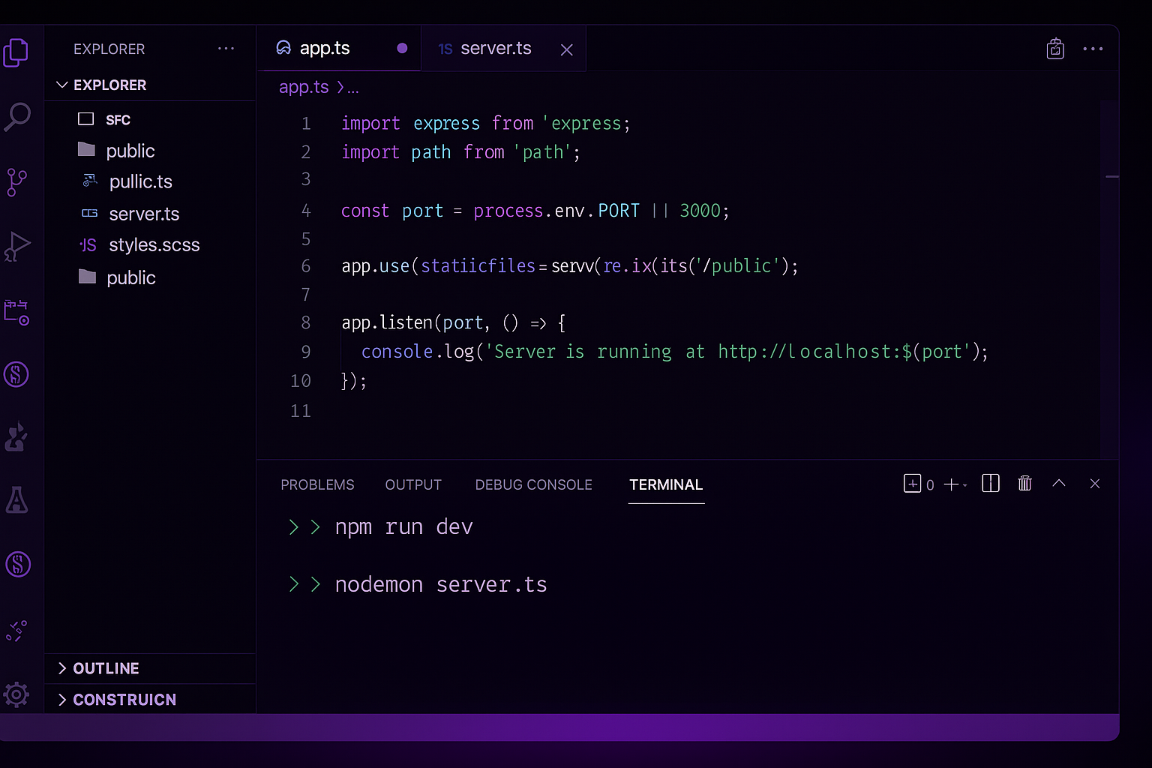Image resolution: width=1152 pixels, height=768 pixels.
Task: Open the Search magnifier in activity bar
Action: pyautogui.click(x=17, y=117)
